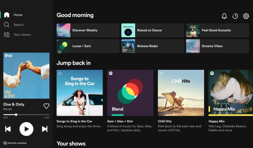Image resolution: width=253 pixels, height=148 pixels.
Task: Click the One & Only album artwork
Action: click(26, 75)
